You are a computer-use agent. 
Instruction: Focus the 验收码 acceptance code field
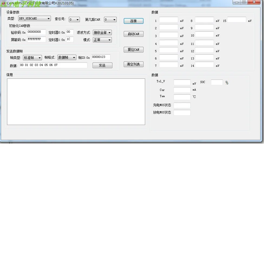coord(36,32)
